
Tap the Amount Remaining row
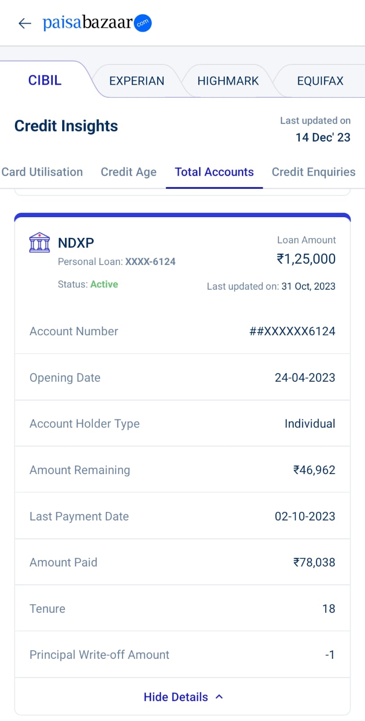(182, 470)
